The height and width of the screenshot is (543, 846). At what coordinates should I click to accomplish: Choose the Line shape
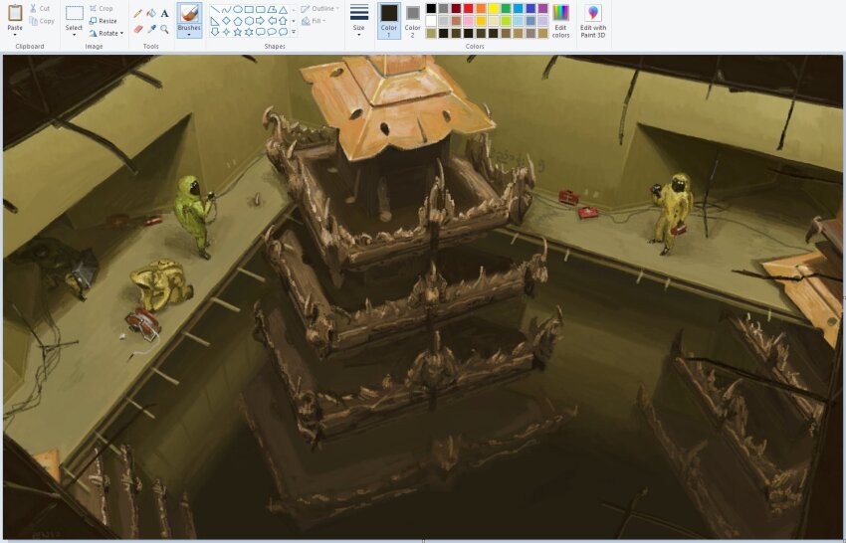[215, 9]
